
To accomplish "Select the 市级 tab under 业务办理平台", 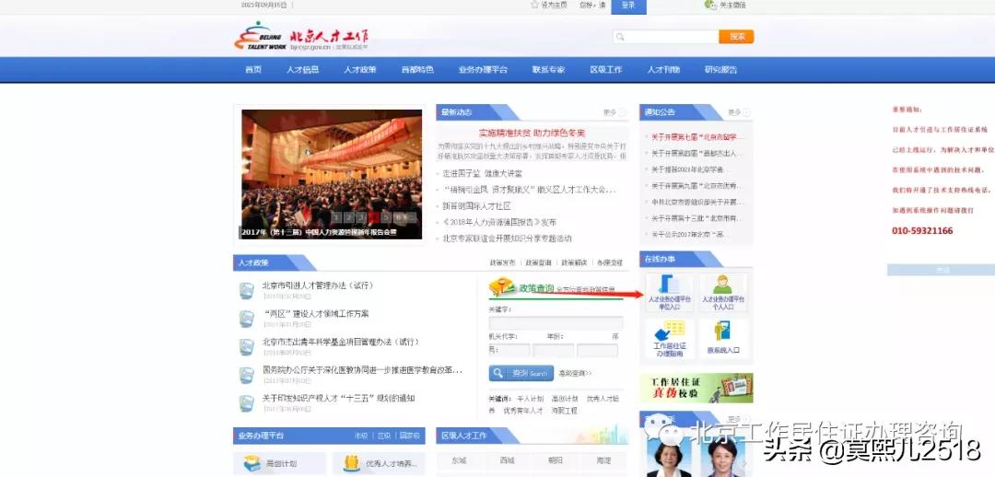I will [361, 436].
